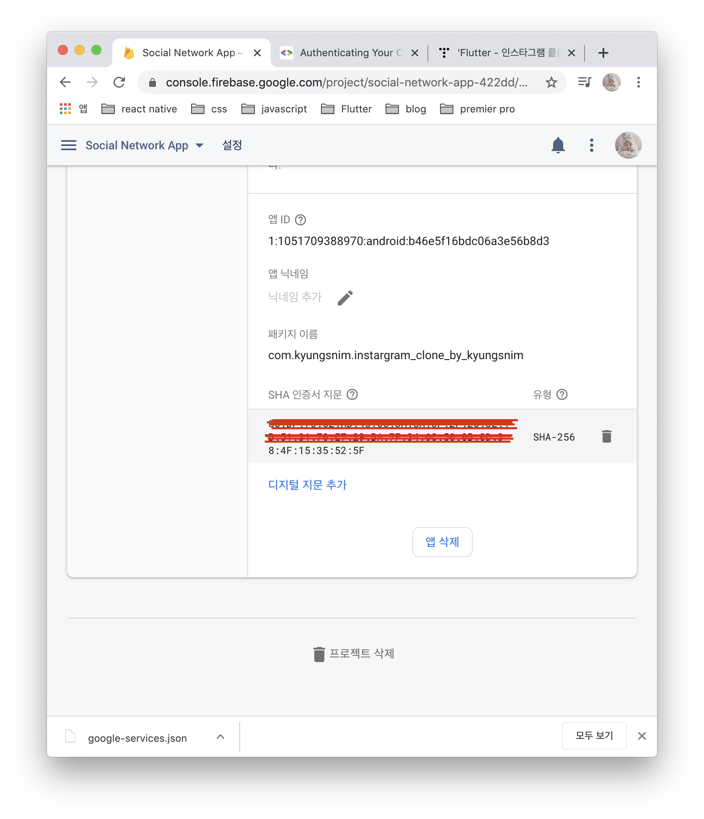704x819 pixels.
Task: Switch to the Social Network App tab
Action: tap(191, 53)
